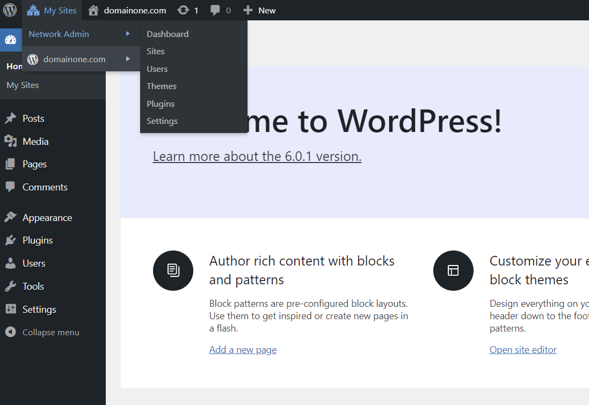The image size is (589, 405).
Task: Click the My Sites houses icon
Action: tap(33, 10)
